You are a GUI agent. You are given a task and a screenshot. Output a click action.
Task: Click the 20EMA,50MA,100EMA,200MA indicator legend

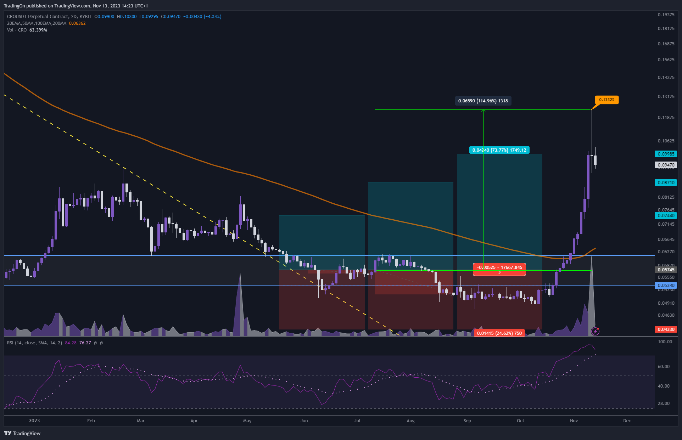tap(37, 23)
